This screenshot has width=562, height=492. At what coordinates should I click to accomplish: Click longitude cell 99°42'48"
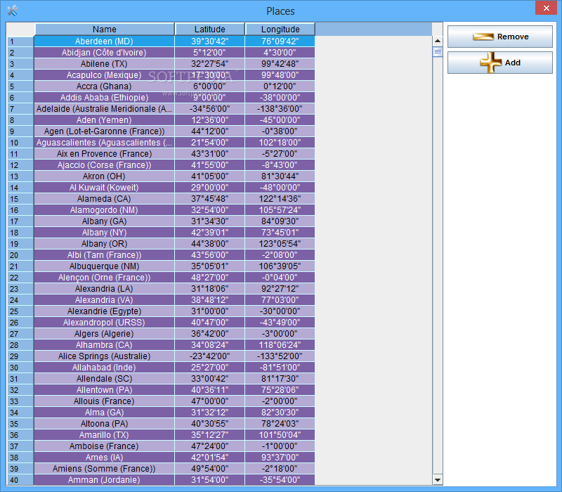click(x=280, y=64)
